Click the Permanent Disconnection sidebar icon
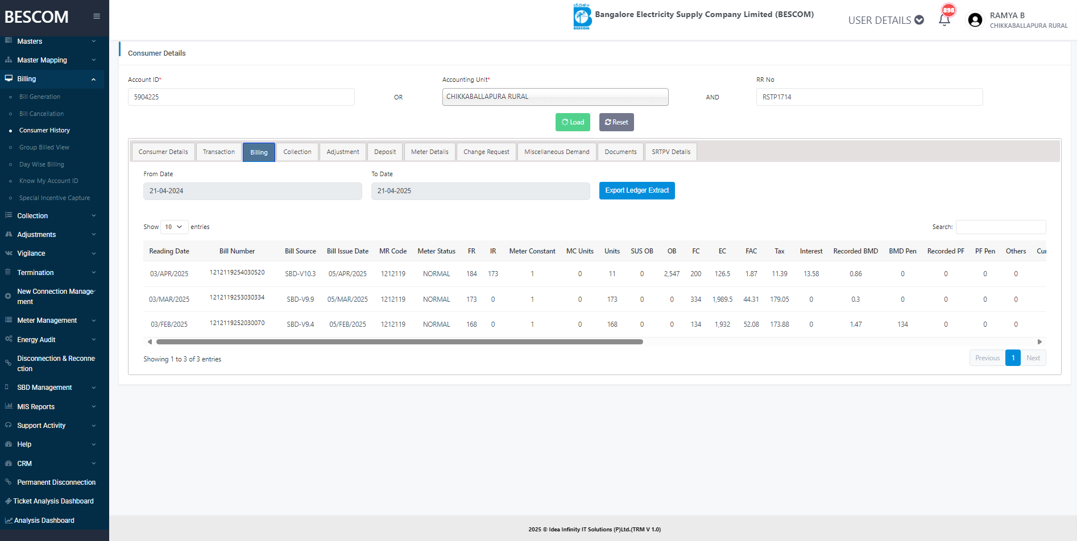This screenshot has width=1077, height=541. pos(8,482)
